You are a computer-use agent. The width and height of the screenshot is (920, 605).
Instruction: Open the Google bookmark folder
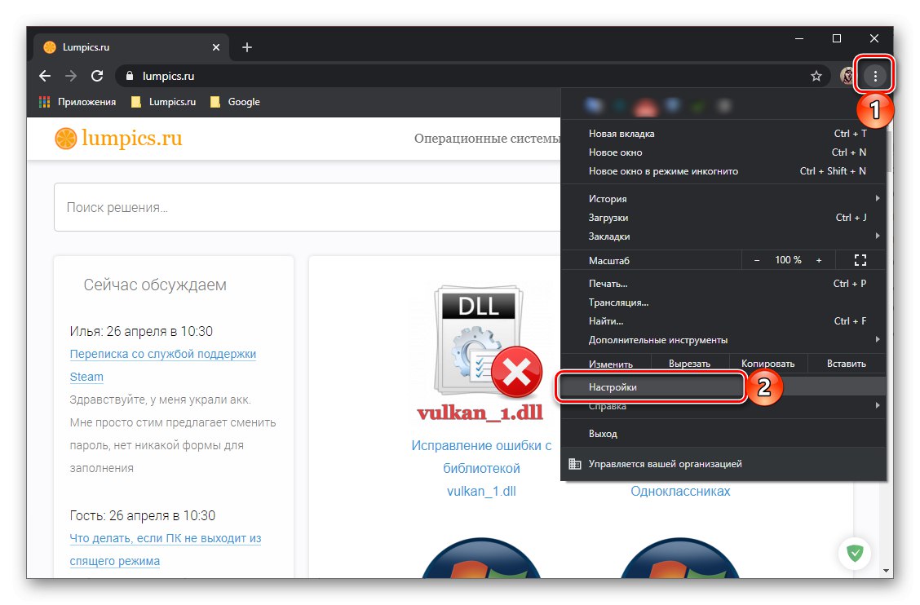[x=235, y=102]
